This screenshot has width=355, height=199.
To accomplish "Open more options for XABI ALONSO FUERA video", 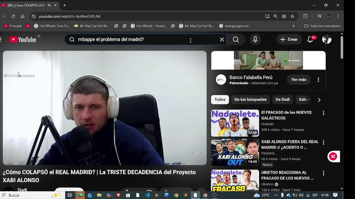I will tap(323, 142).
